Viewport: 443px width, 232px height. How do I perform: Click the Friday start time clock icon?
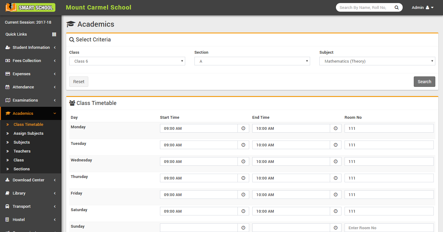[243, 195]
